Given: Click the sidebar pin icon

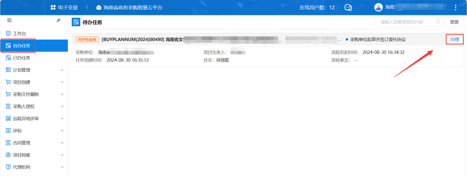Looking at the screenshot, I should pos(58,21).
